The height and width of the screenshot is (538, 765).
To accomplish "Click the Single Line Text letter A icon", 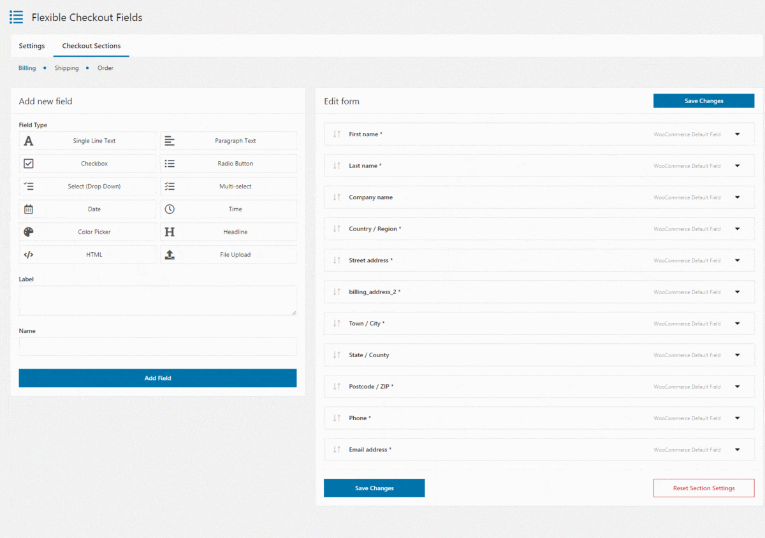I will pyautogui.click(x=29, y=141).
